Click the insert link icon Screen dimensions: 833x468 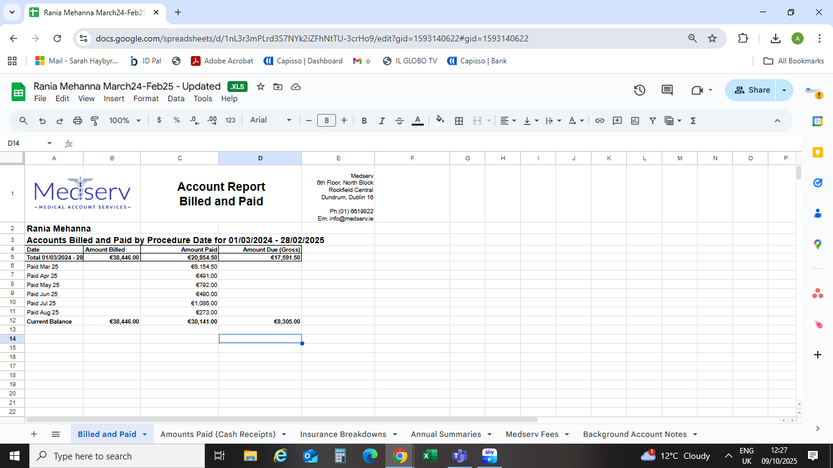click(599, 121)
